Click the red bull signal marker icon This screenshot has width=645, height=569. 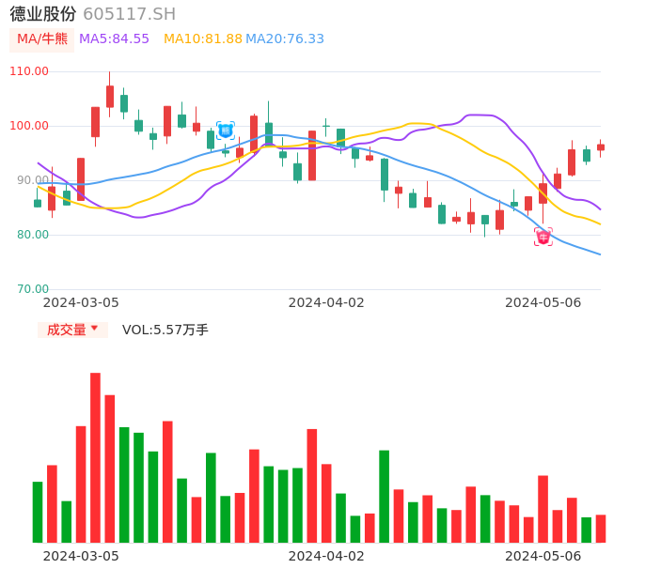[x=543, y=237]
